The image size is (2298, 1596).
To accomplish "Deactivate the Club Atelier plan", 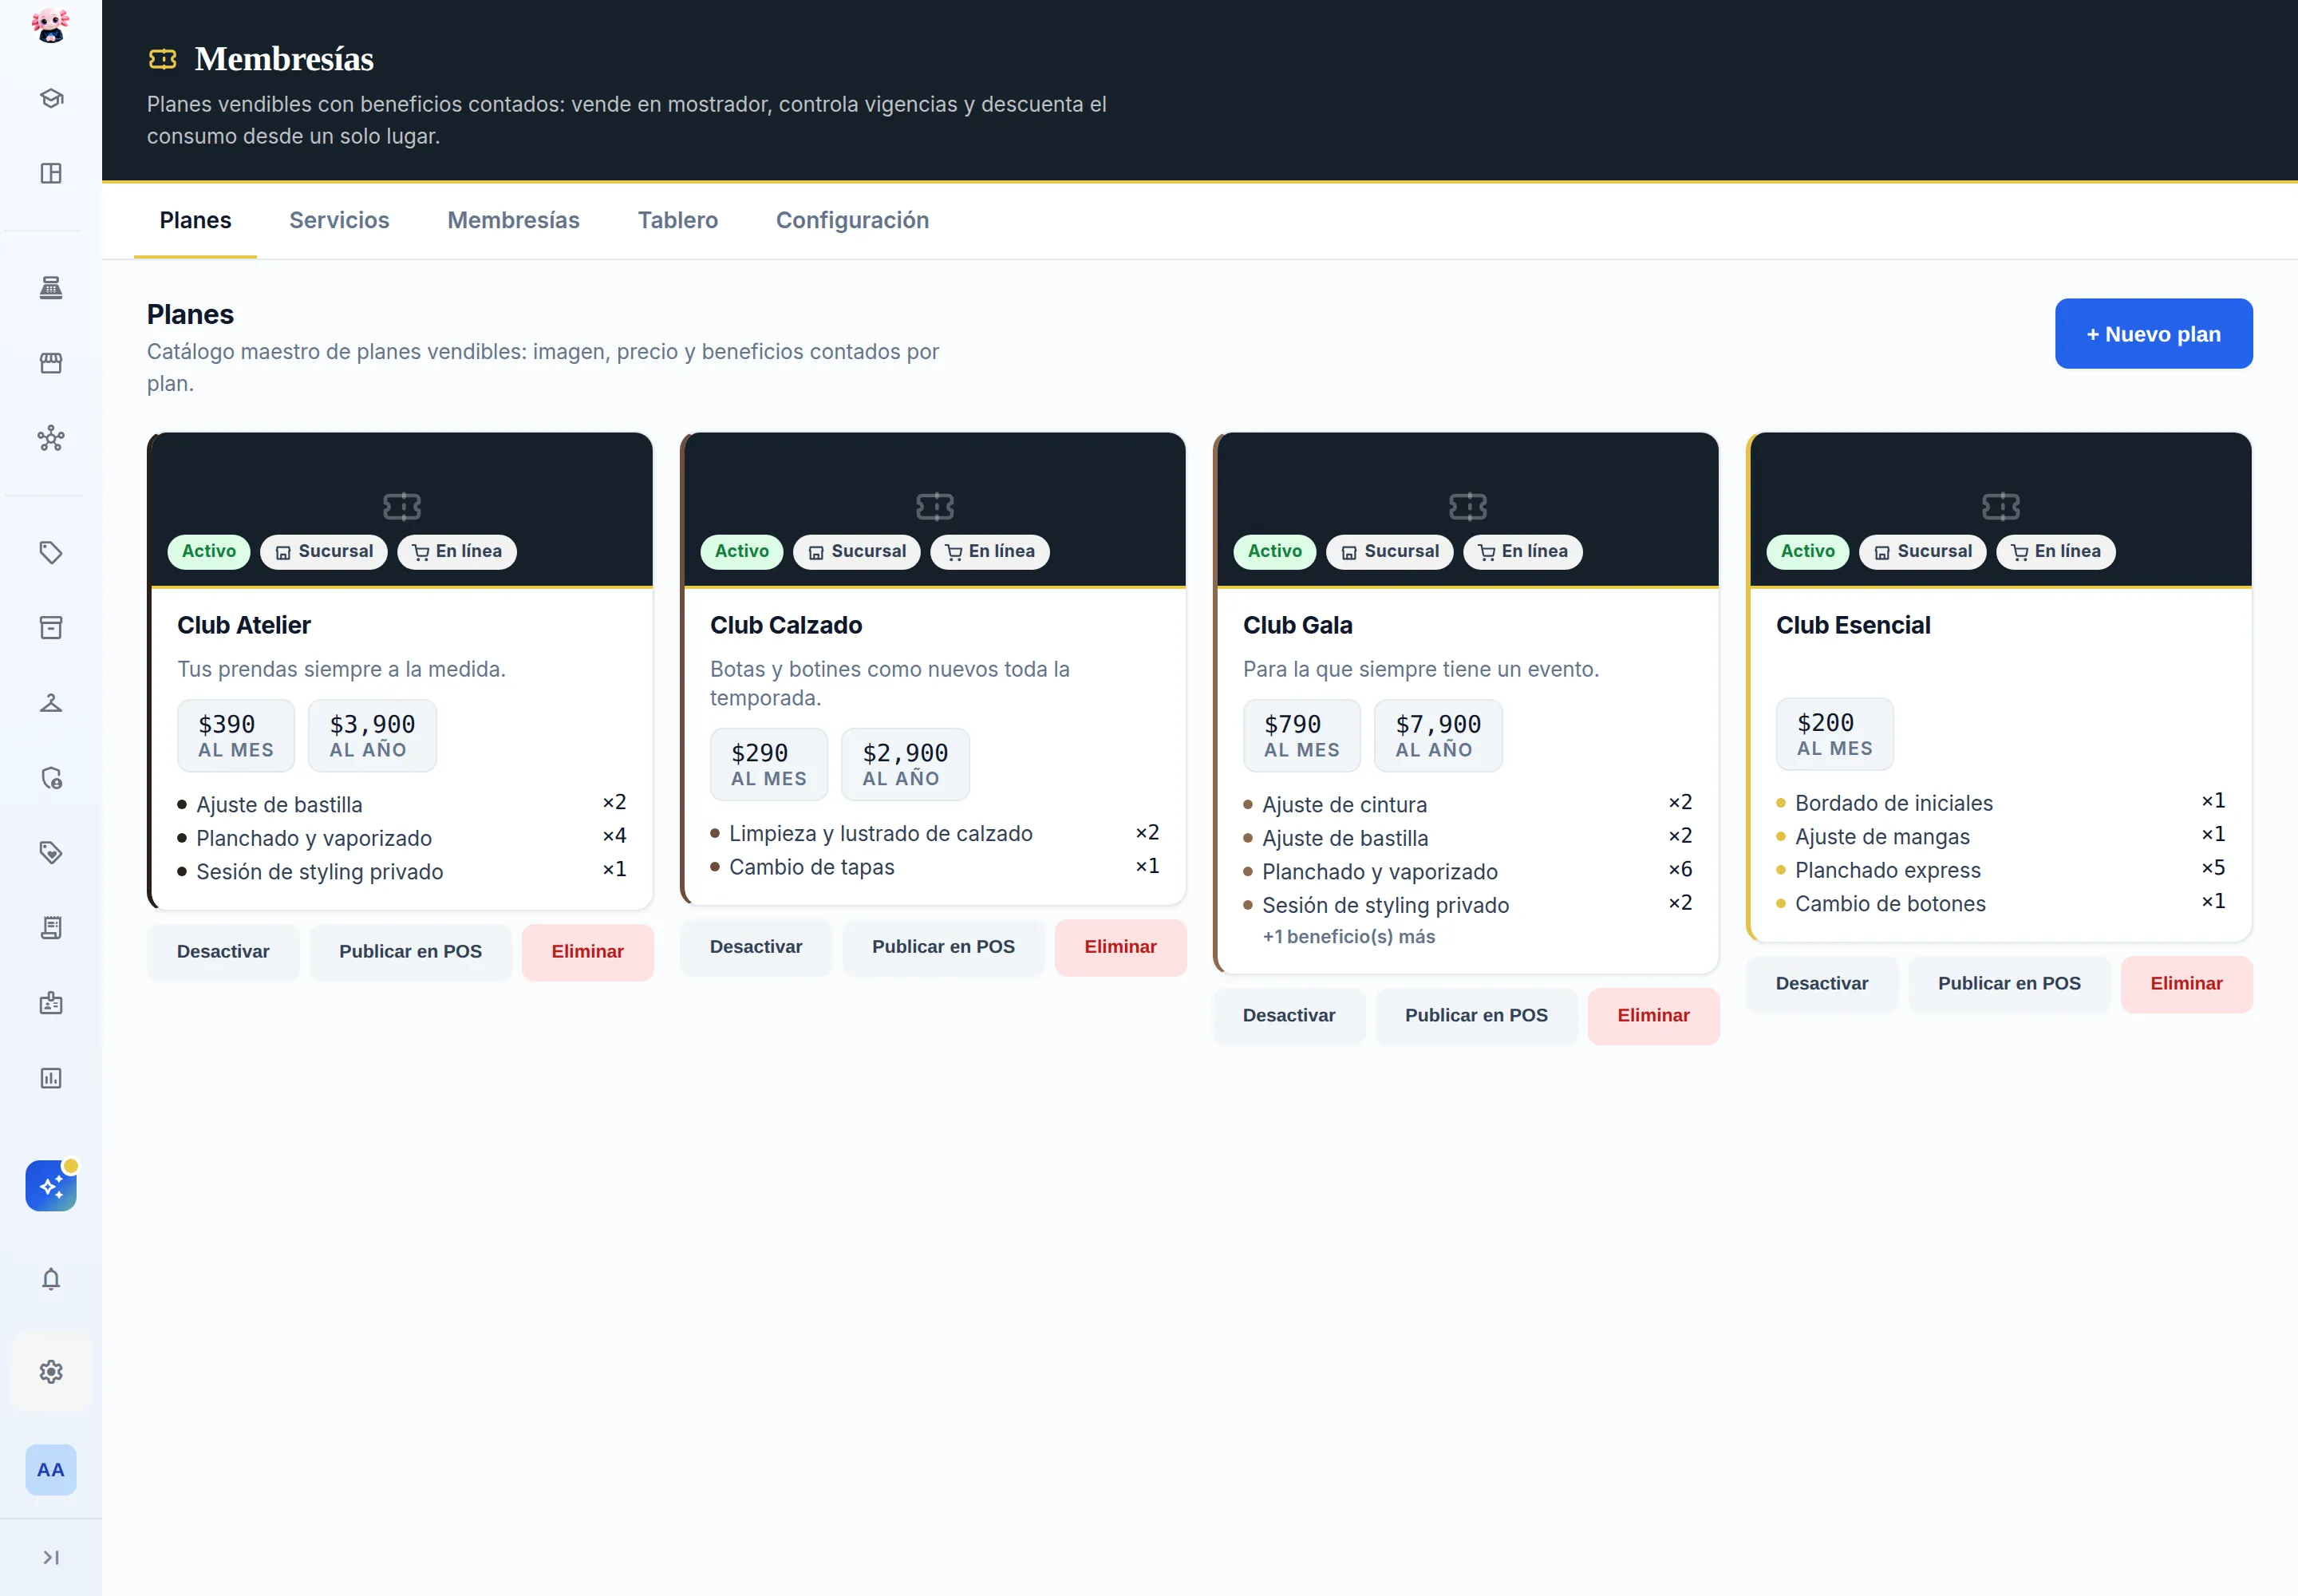I will click(x=223, y=952).
